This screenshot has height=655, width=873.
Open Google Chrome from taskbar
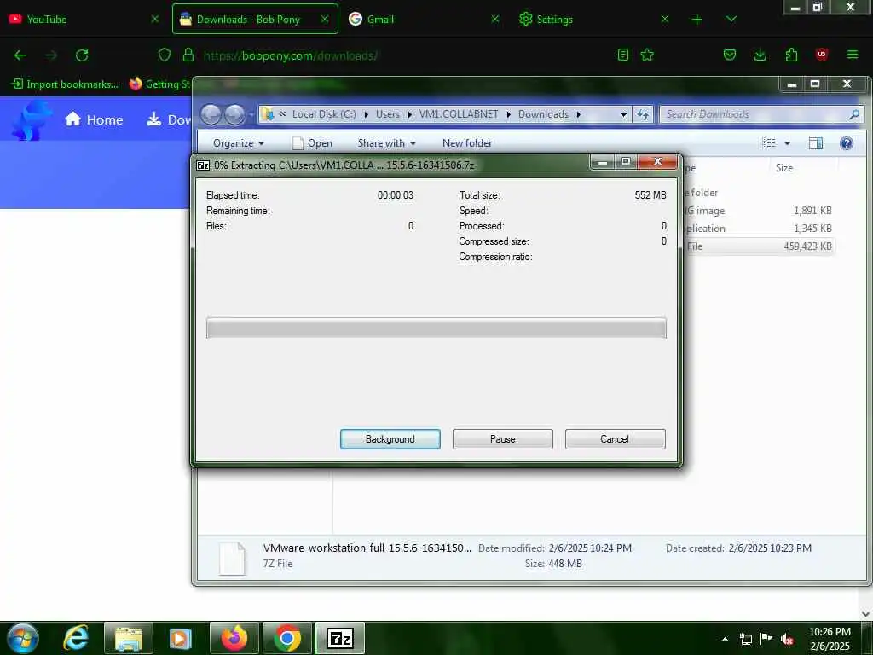tap(286, 638)
